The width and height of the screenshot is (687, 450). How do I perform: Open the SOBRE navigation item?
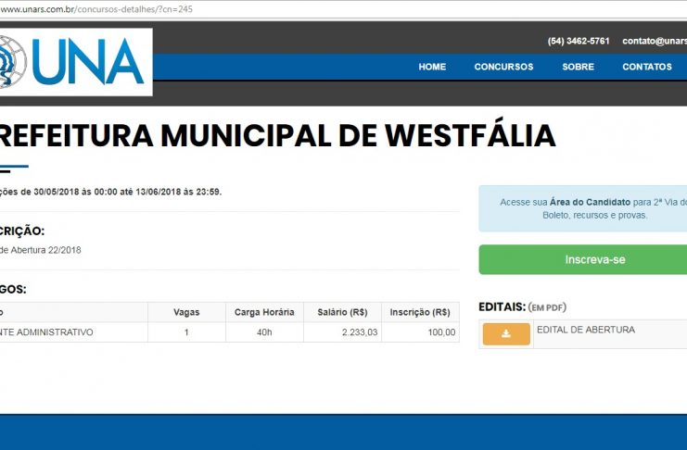578,67
